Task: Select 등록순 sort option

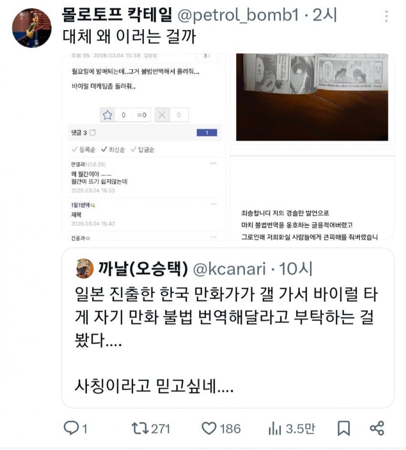Action: pos(84,150)
